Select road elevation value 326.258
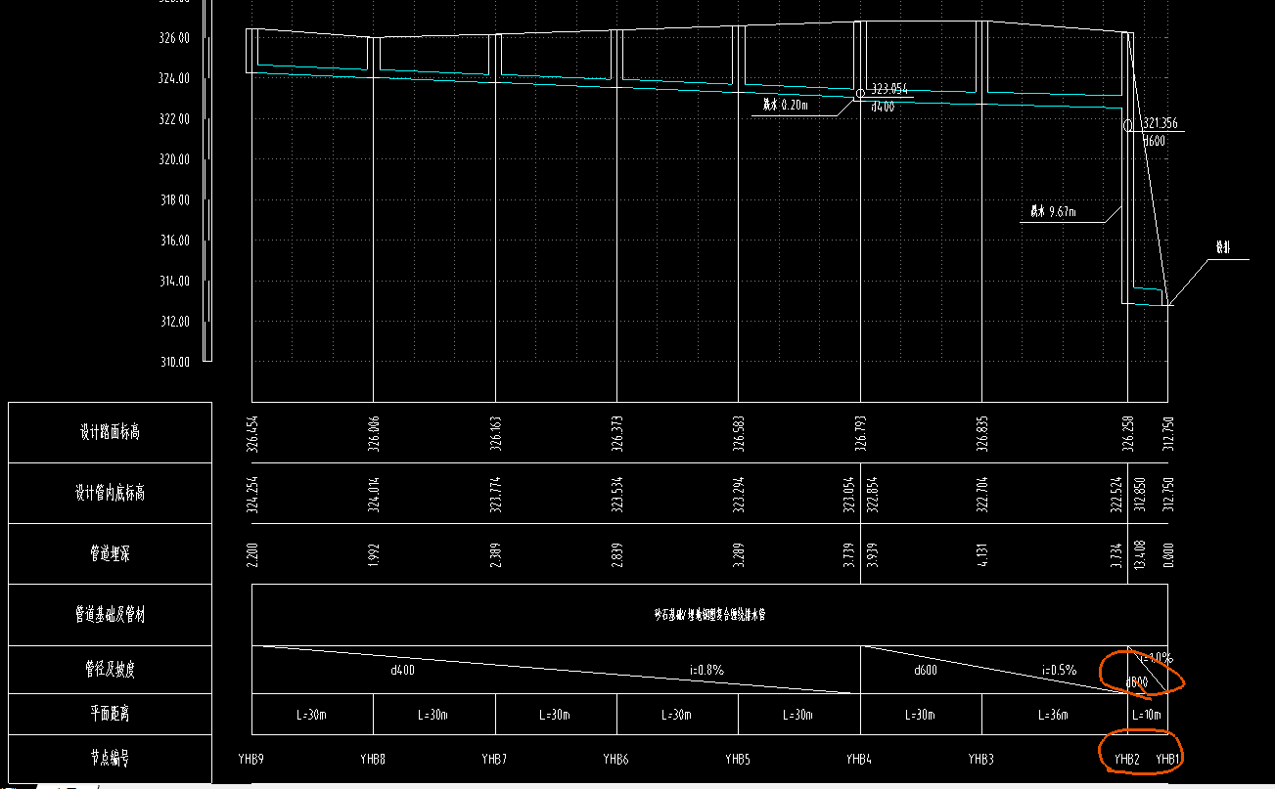The width and height of the screenshot is (1275, 789). pos(1128,432)
